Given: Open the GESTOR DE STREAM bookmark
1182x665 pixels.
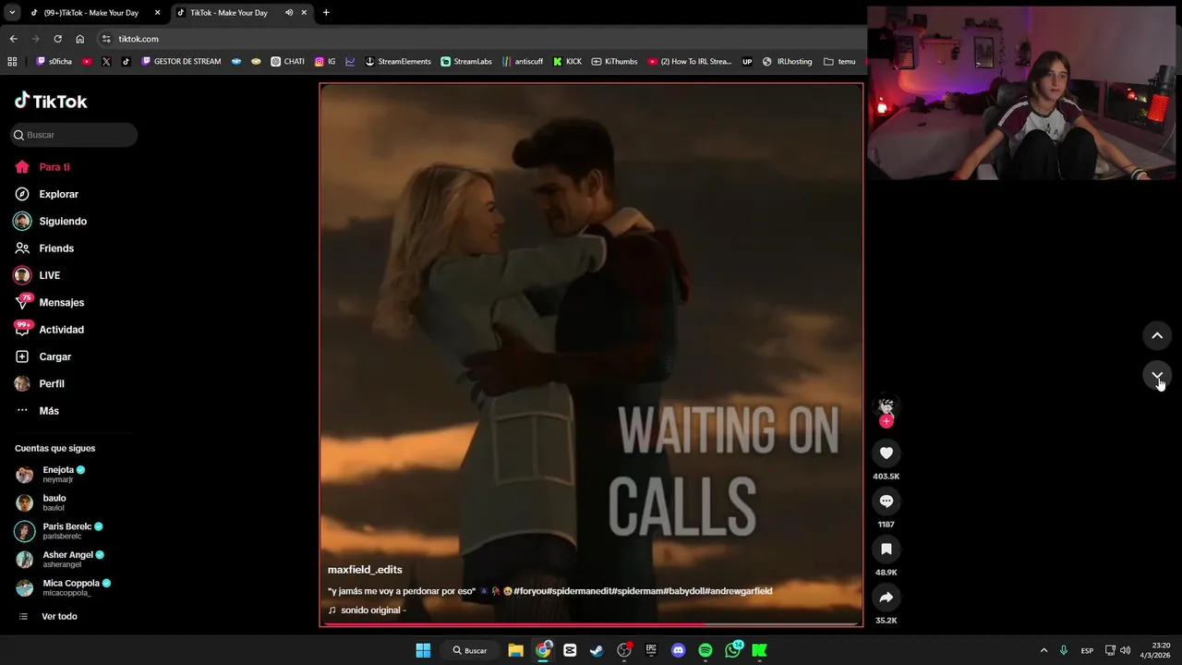Looking at the screenshot, I should [181, 62].
